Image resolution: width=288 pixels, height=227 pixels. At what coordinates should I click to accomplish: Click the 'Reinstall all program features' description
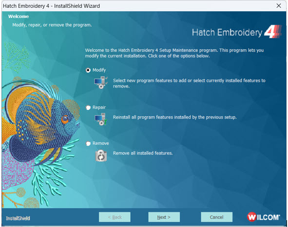[174, 117]
